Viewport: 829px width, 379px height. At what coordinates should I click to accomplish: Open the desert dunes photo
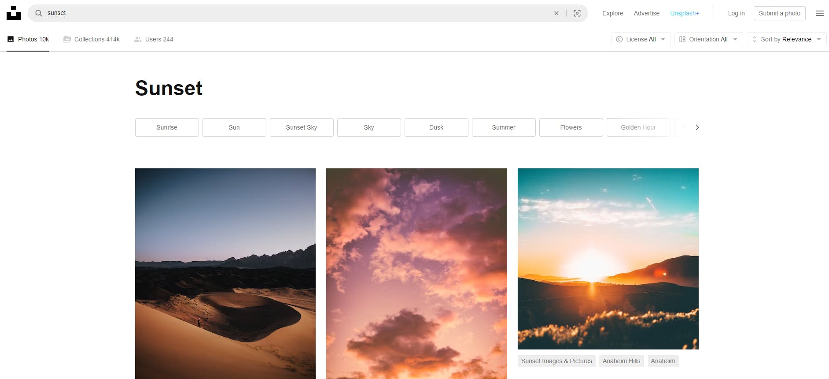click(x=225, y=274)
